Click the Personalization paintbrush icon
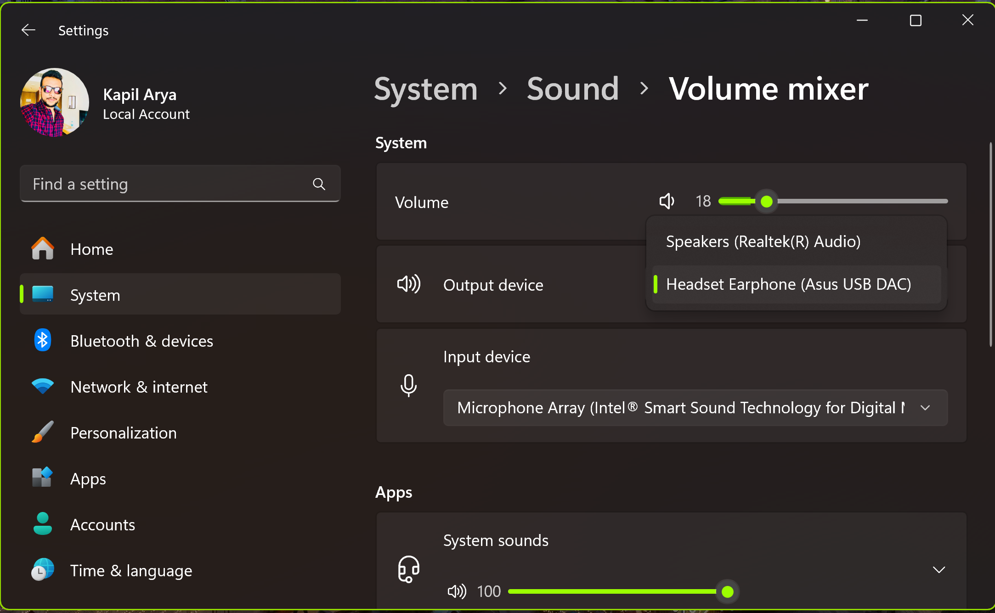This screenshot has height=613, width=995. click(x=42, y=433)
